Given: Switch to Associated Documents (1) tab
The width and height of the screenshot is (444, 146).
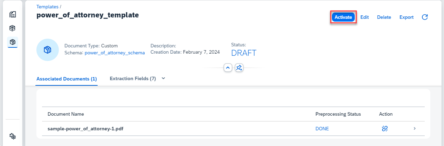Looking at the screenshot, I should (x=67, y=79).
